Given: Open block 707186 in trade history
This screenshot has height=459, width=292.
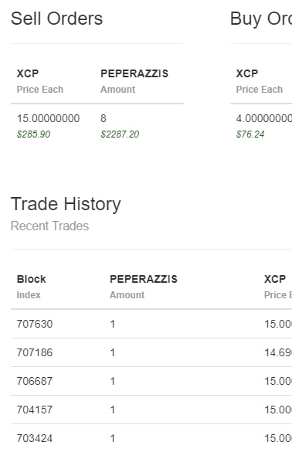Looking at the screenshot, I should (x=35, y=352).
